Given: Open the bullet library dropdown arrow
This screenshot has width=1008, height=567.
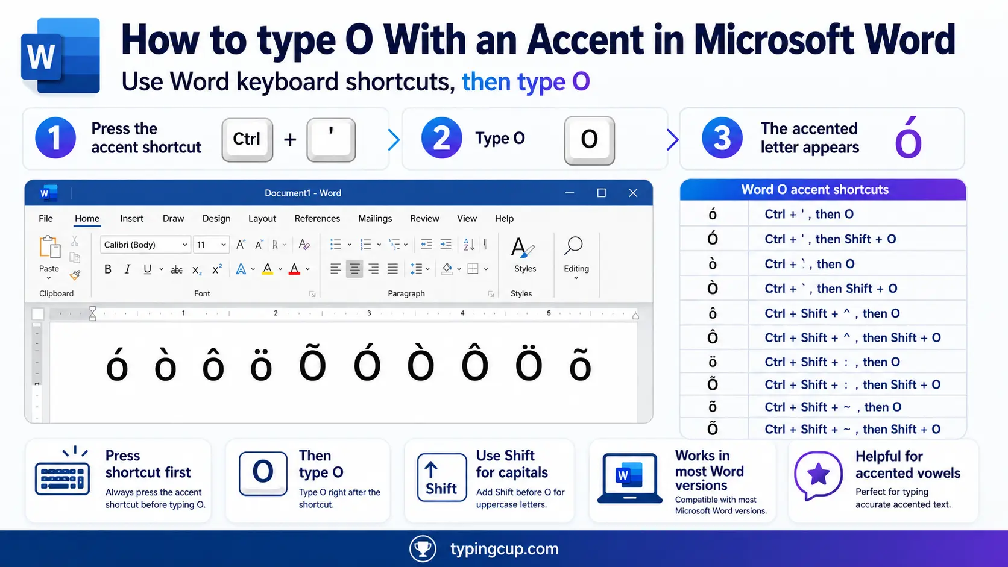Looking at the screenshot, I should tap(349, 245).
